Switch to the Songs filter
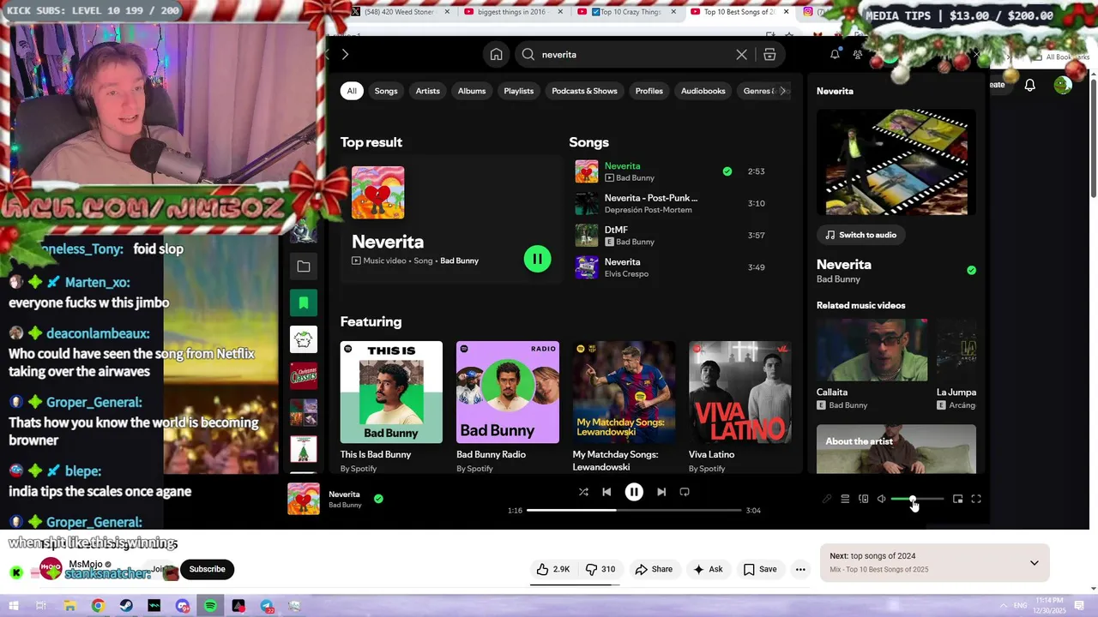 386,91
